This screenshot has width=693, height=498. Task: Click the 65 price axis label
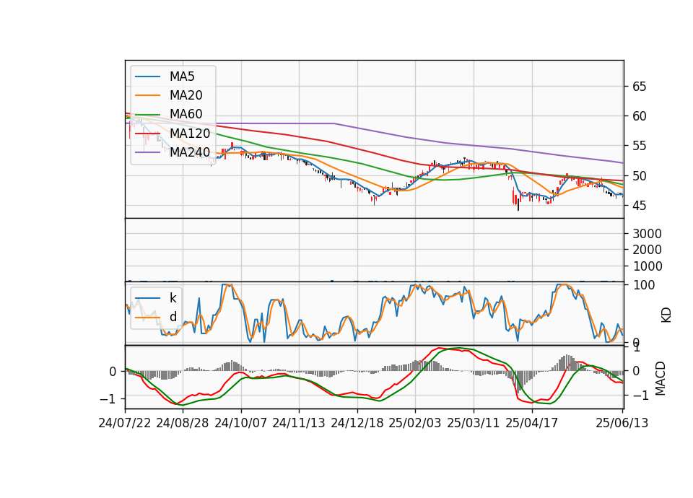(639, 87)
